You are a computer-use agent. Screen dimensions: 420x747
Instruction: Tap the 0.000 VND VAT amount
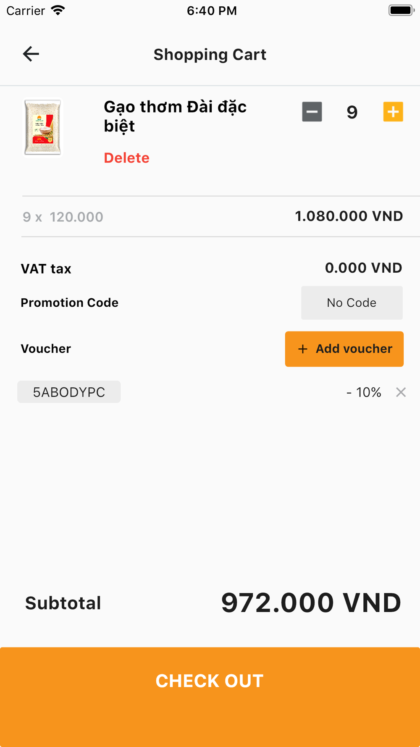[363, 268]
